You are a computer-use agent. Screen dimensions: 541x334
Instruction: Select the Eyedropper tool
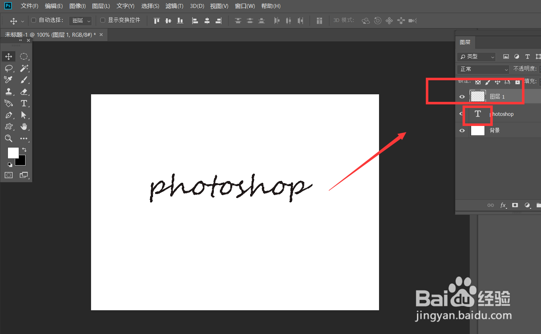[9, 80]
